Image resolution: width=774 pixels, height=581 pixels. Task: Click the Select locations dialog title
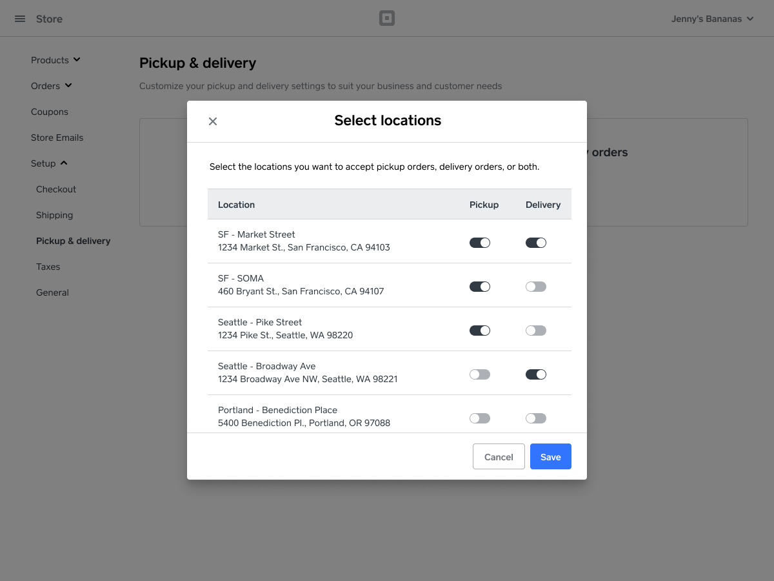coord(388,121)
